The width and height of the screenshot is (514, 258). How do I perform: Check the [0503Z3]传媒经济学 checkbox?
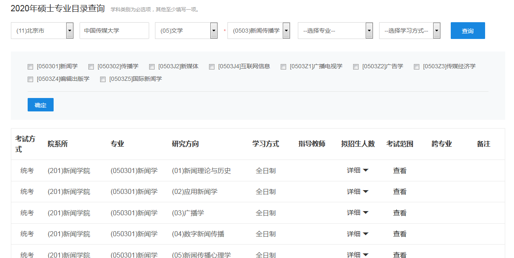[416, 67]
